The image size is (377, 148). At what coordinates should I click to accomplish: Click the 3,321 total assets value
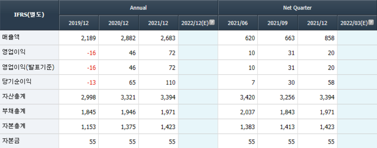(128, 97)
